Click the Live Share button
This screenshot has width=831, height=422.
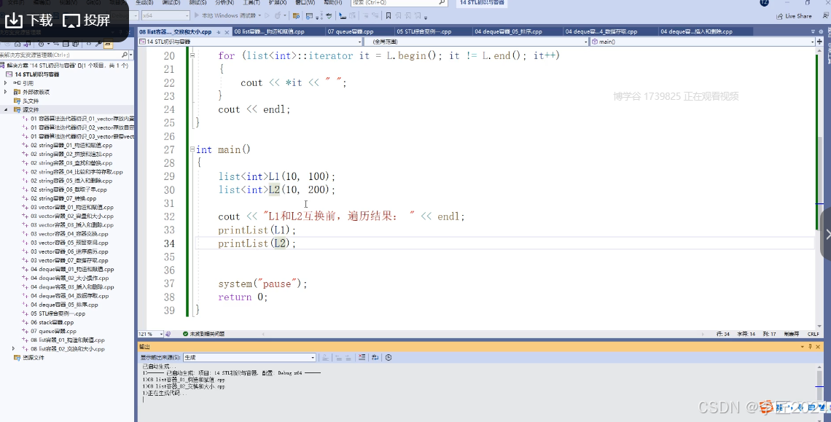[x=794, y=16]
